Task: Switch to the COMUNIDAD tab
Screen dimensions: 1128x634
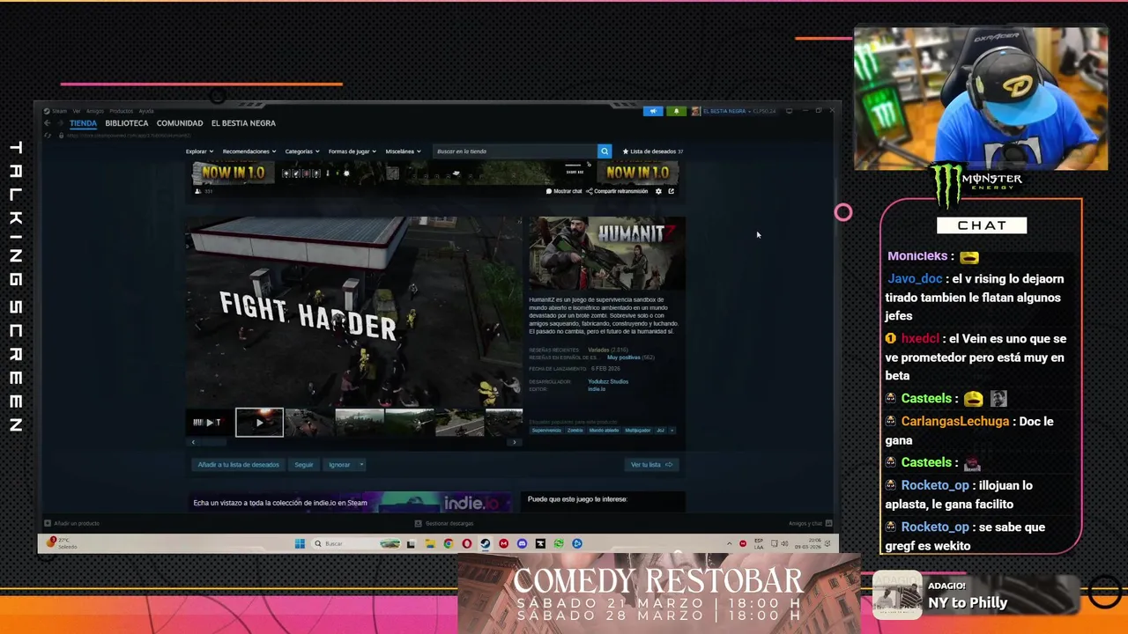Action: coord(180,123)
